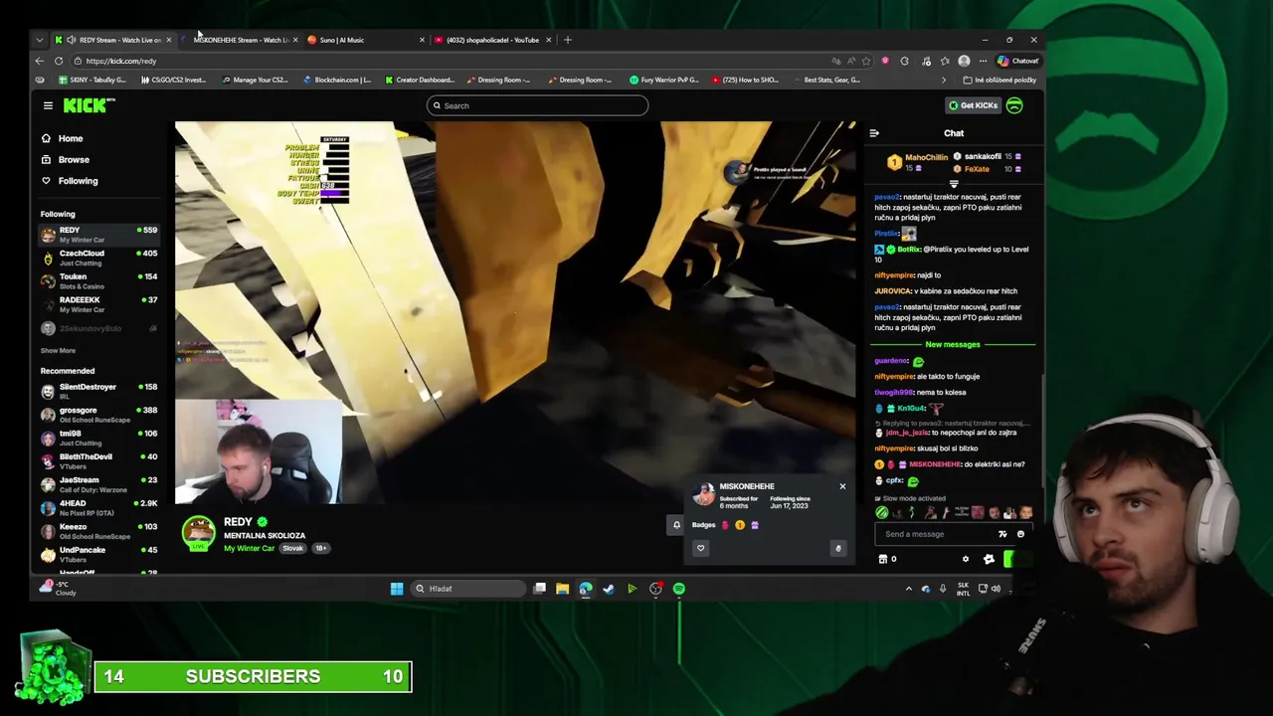Screen dimensions: 1273x716
Task: Open a new browser tab
Action: point(568,40)
